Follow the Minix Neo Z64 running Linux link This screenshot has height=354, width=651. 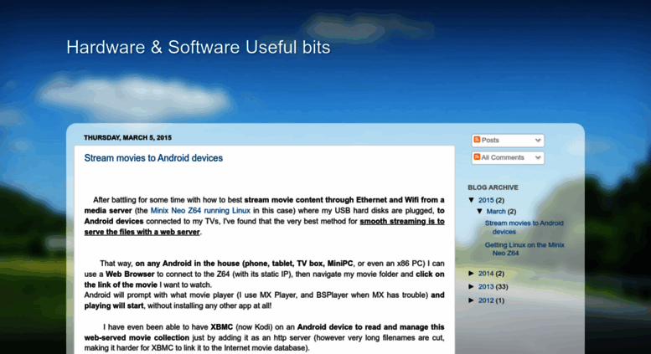click(x=200, y=211)
